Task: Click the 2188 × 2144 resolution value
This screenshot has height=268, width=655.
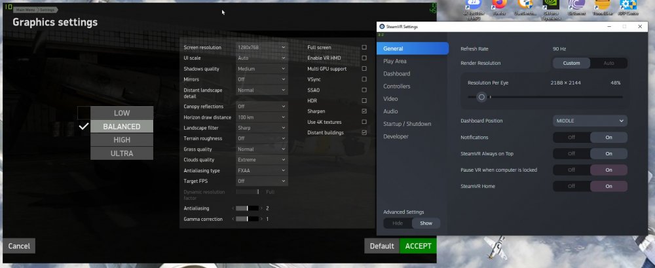Action: coord(566,83)
